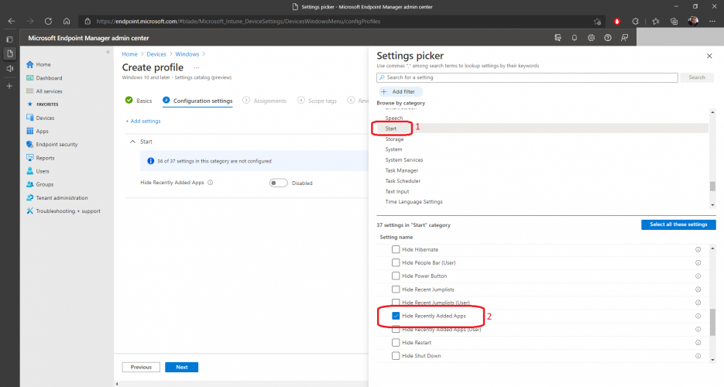724x387 pixels.
Task: Open the portal settings gear icon
Action: (591, 37)
